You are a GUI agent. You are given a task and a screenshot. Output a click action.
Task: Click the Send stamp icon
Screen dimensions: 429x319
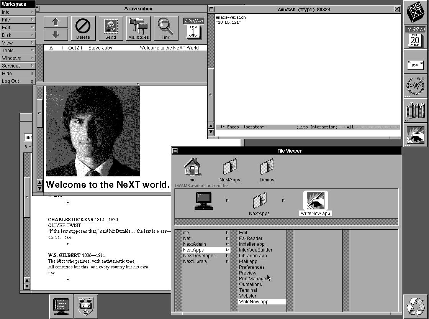(111, 28)
